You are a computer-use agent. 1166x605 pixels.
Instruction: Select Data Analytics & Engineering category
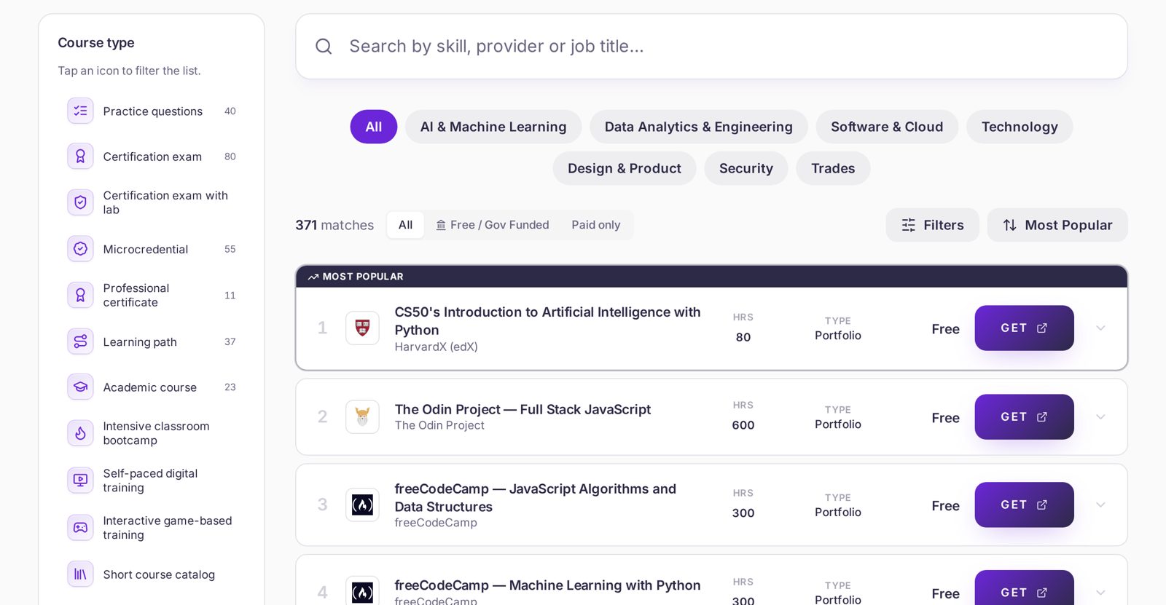[699, 127]
